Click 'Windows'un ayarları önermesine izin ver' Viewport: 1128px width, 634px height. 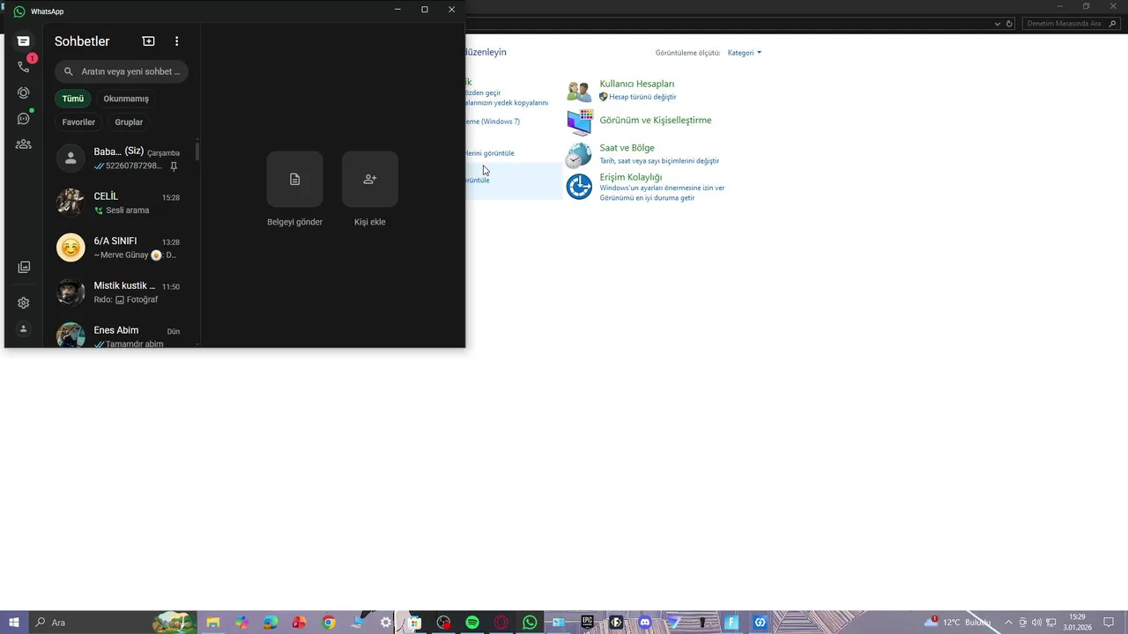pyautogui.click(x=662, y=188)
